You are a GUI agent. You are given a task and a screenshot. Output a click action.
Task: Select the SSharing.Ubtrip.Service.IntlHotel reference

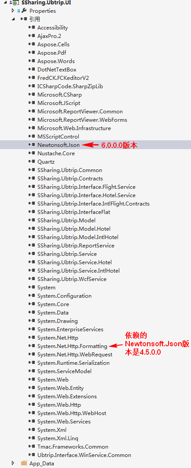pos(79,271)
